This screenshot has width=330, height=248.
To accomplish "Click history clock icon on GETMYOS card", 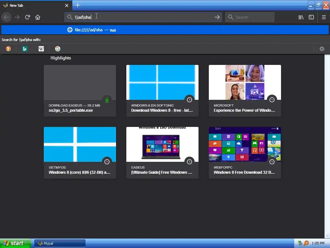I will tap(107, 162).
